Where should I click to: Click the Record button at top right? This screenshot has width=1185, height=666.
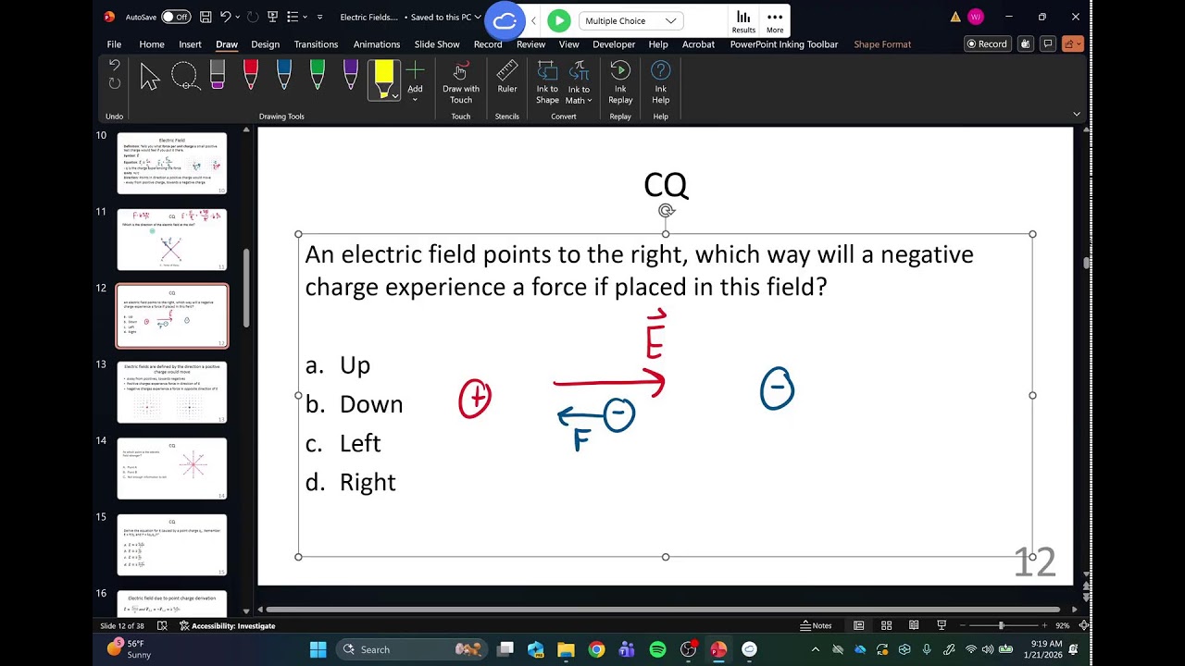click(987, 43)
